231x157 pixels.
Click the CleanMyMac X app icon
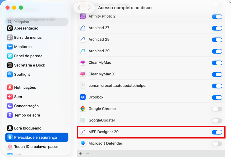83,74
